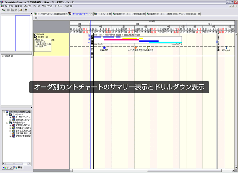Click the 部品集結日 circle milestone marker
The width and height of the screenshot is (238, 173).
tap(148, 48)
